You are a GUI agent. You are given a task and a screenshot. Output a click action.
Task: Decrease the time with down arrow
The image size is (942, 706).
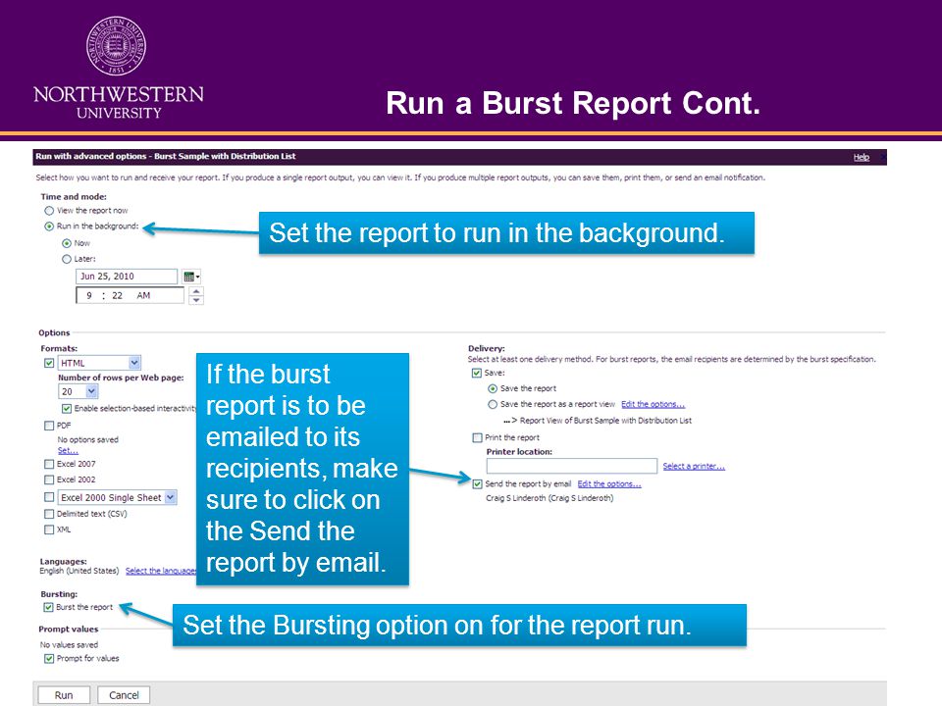[x=196, y=300]
